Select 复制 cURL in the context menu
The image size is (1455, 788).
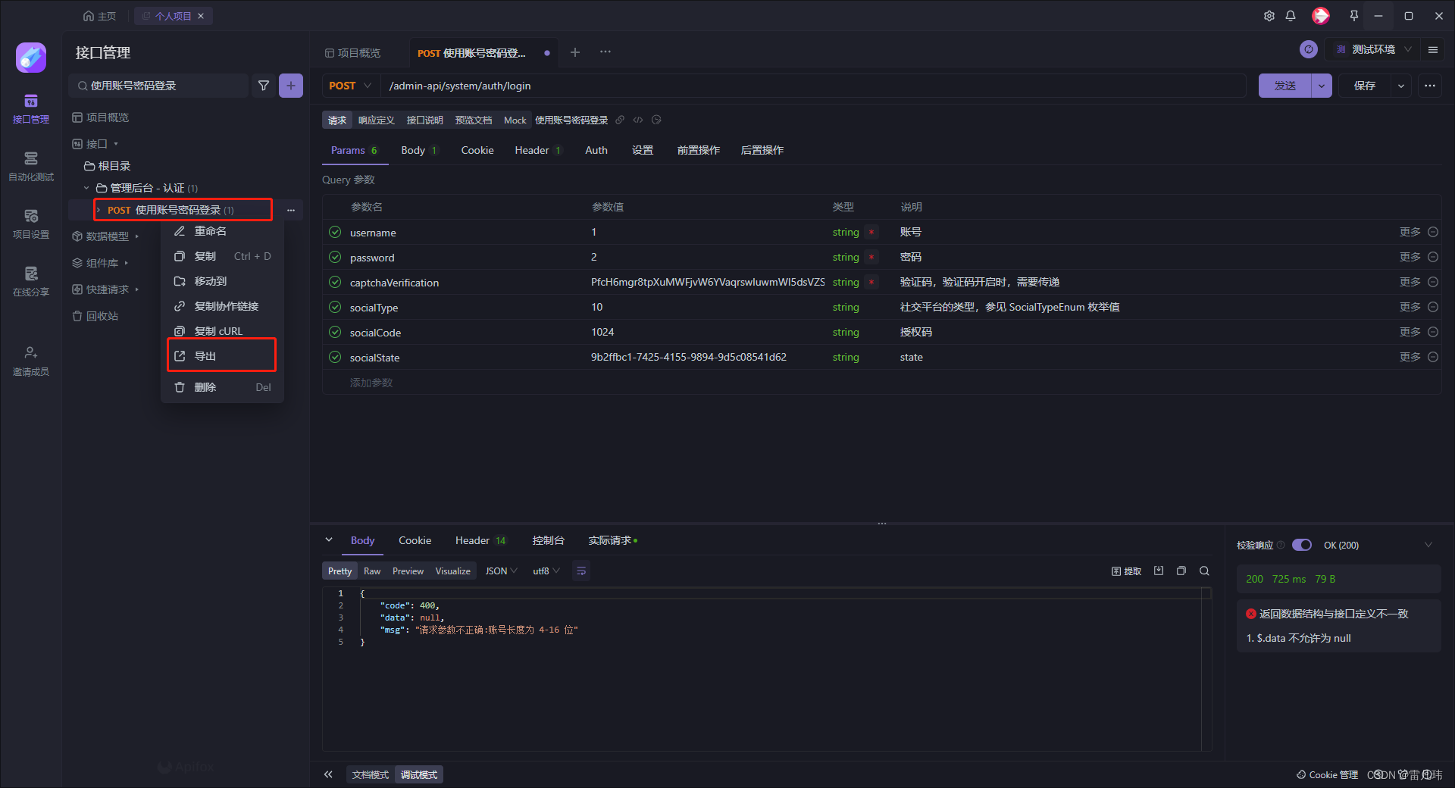[222, 331]
